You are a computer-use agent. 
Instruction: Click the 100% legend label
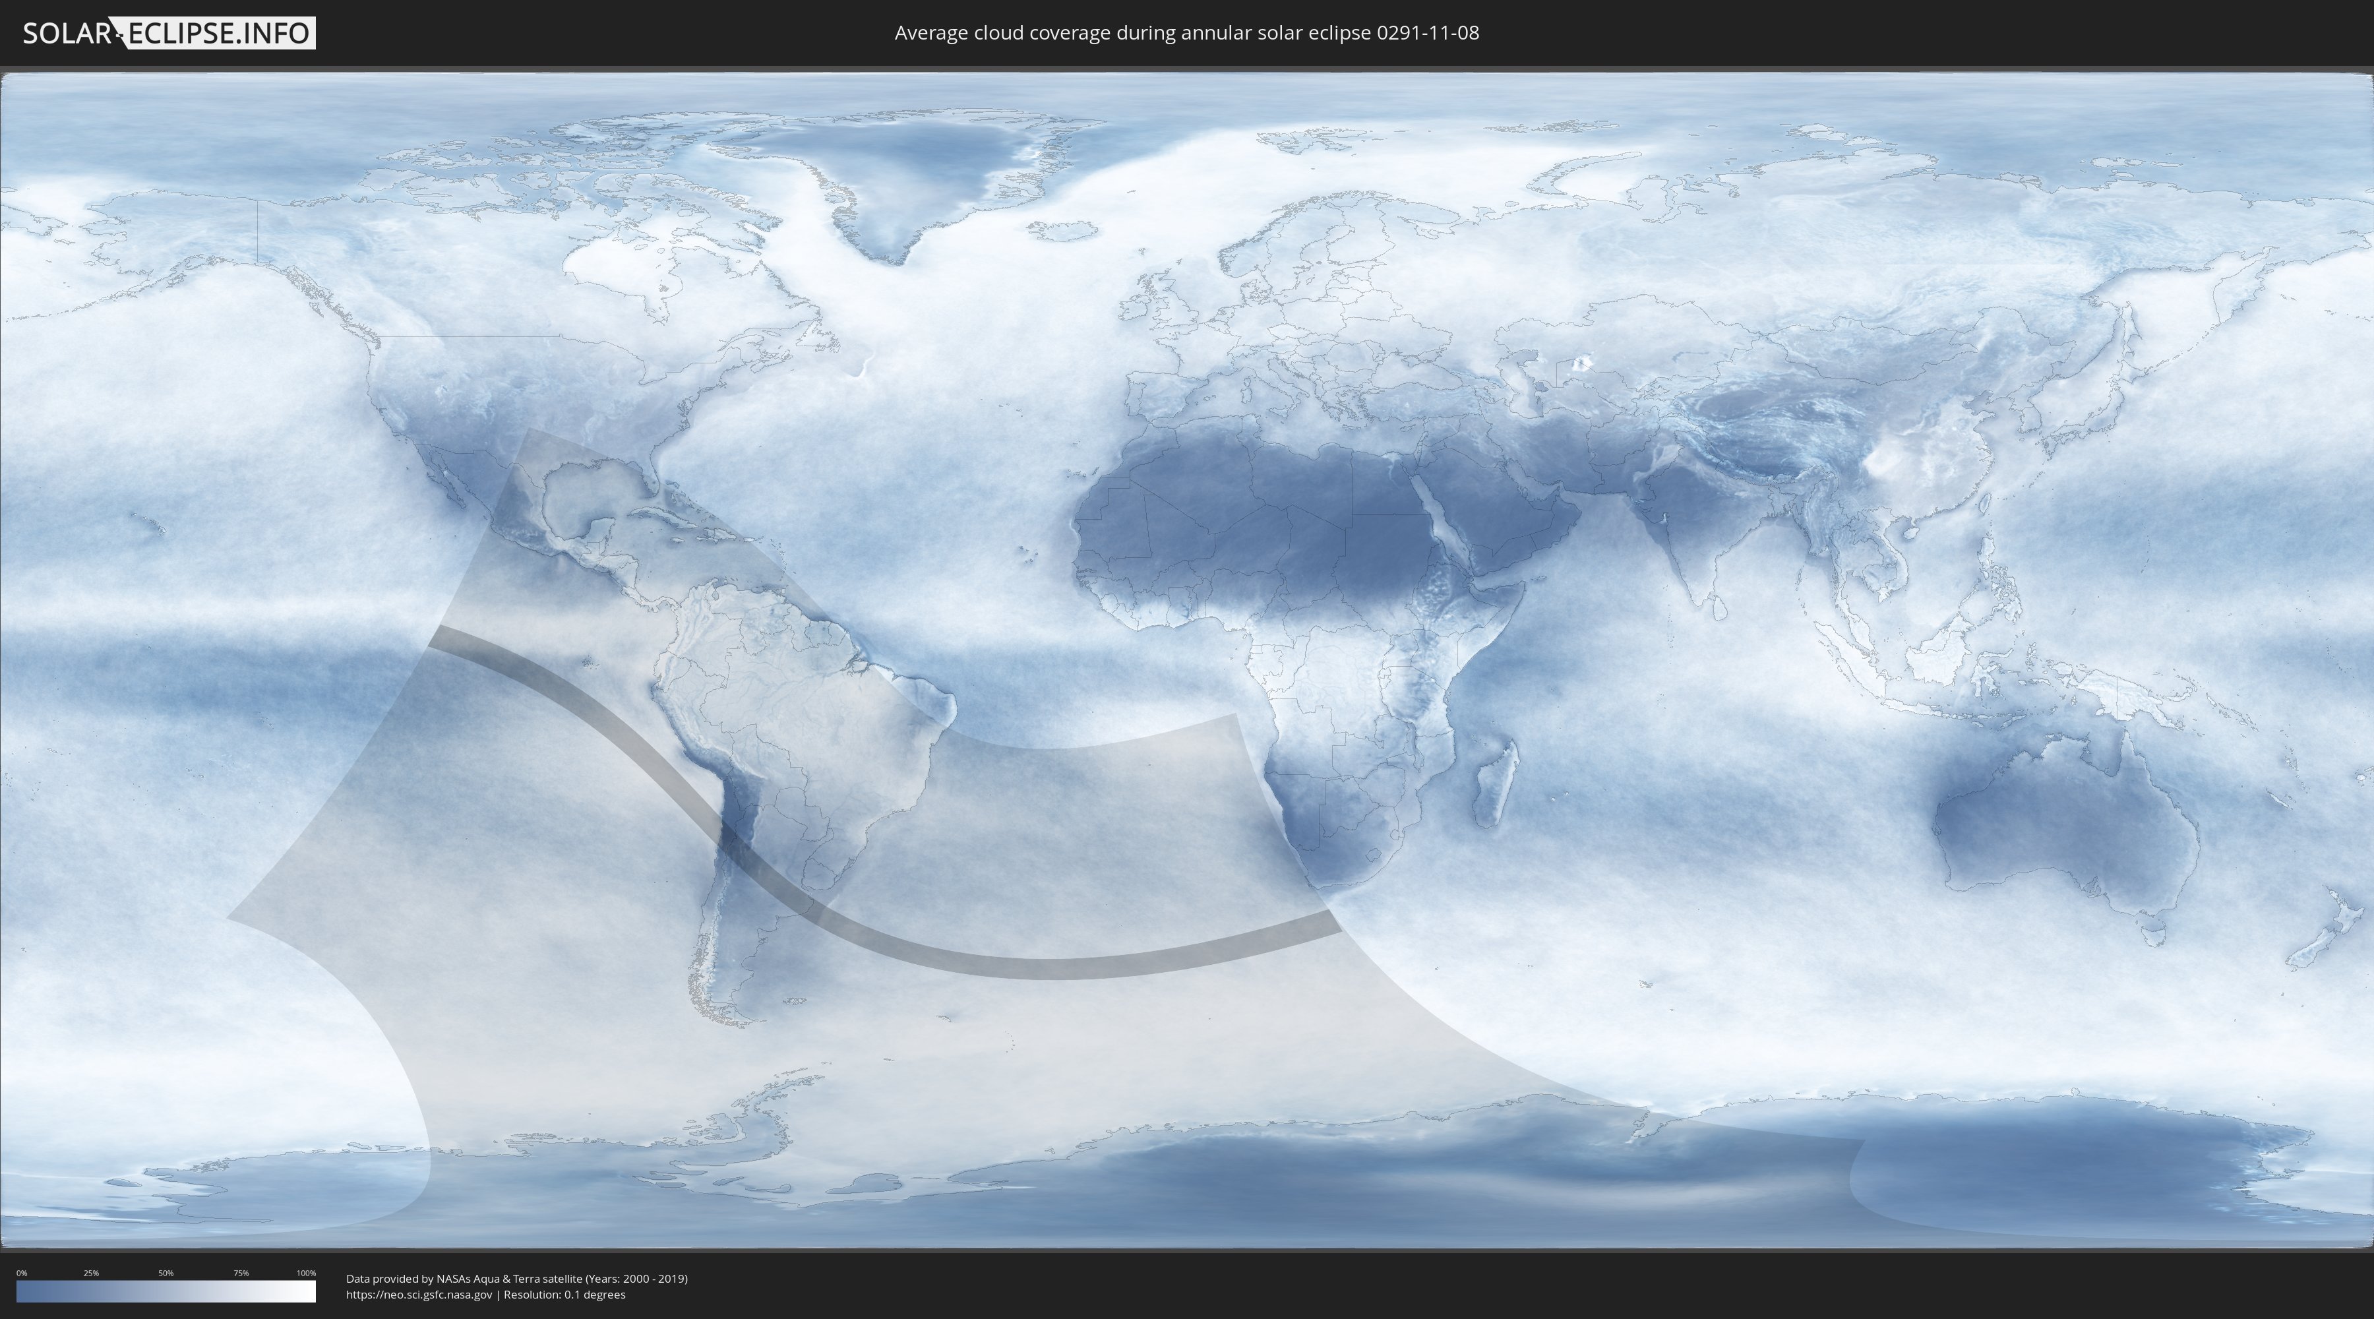(306, 1273)
